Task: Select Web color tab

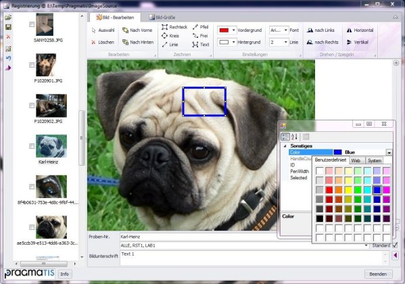Action: 356,161
